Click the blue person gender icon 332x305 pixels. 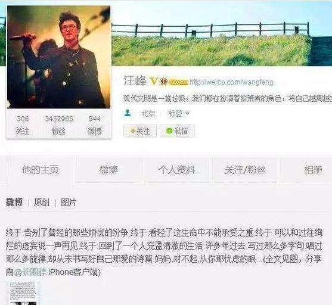pos(128,113)
